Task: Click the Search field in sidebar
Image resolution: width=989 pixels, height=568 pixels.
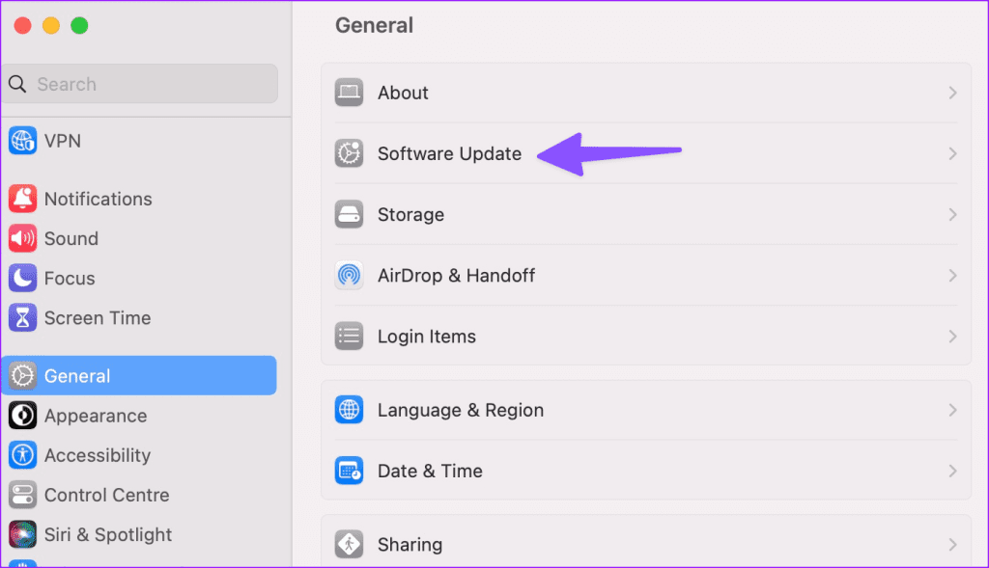Action: [x=140, y=84]
